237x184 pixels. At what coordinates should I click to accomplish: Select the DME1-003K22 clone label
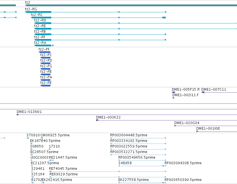click(108, 117)
